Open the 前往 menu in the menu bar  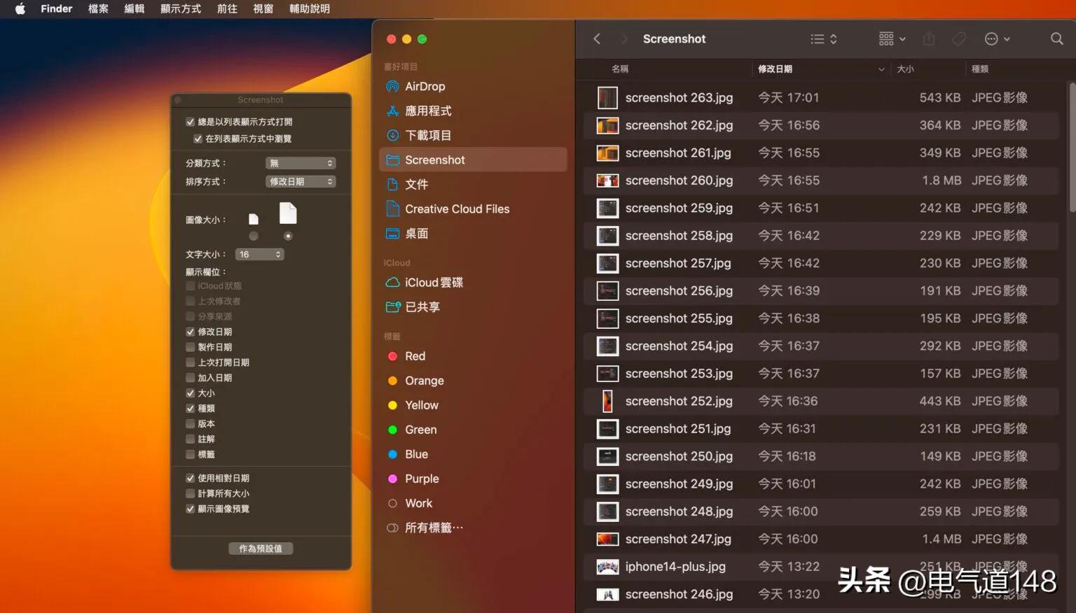coord(226,8)
